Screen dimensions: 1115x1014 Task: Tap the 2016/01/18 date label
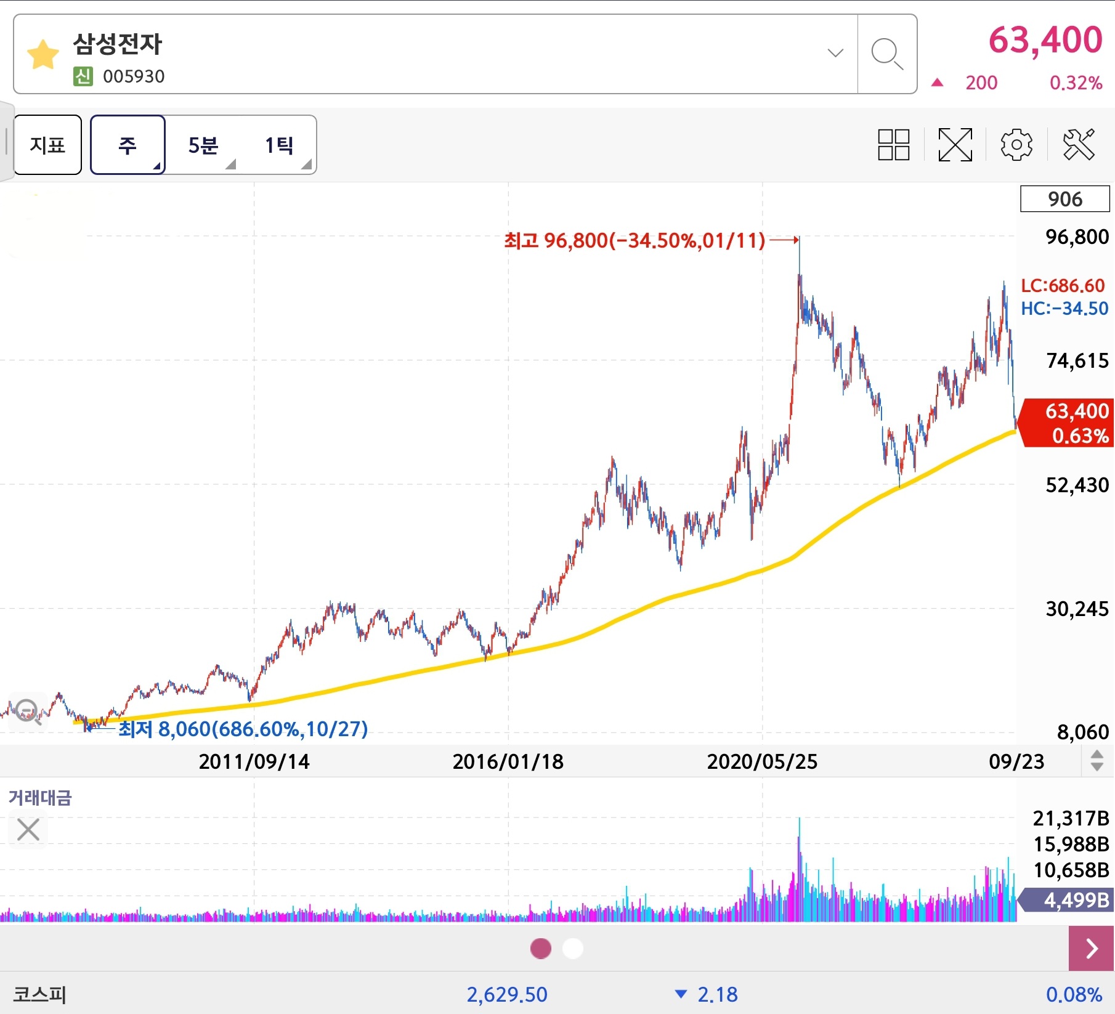[508, 761]
